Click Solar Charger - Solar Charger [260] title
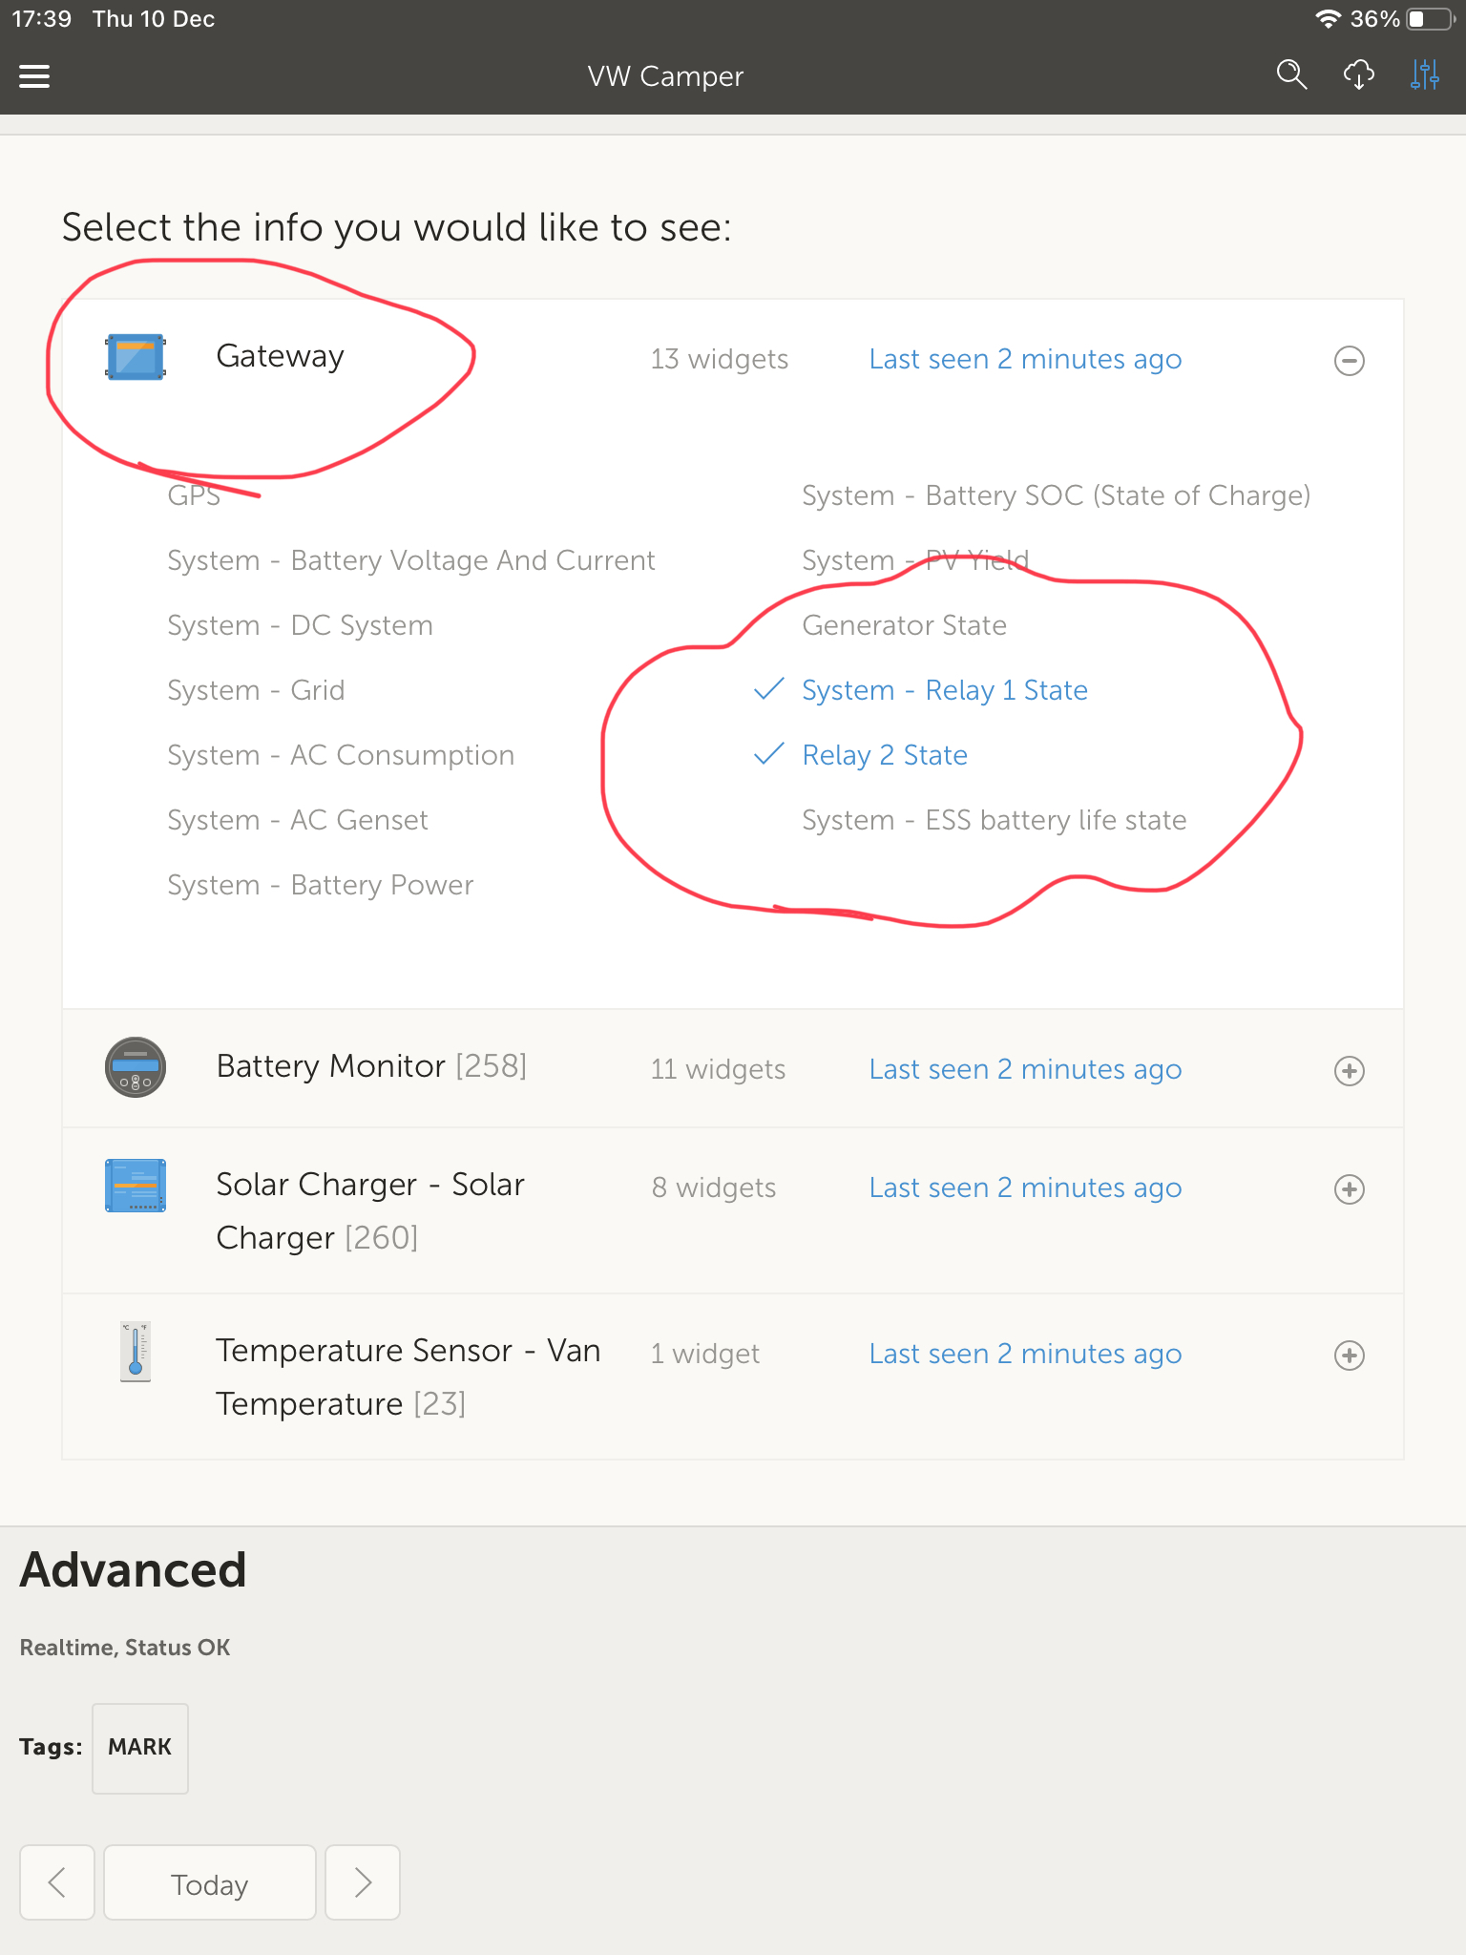The height and width of the screenshot is (1955, 1466). tap(370, 1211)
